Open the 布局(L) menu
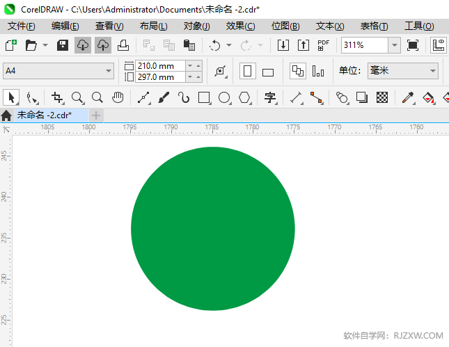The height and width of the screenshot is (347, 449). (x=153, y=26)
